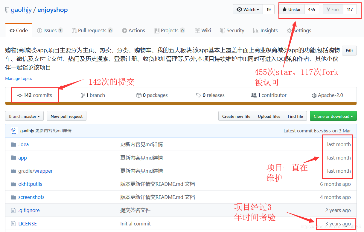Click the repository book icon beside gaolhjy

(x=7, y=10)
